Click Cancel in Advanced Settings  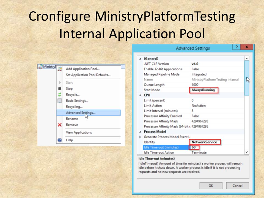pyautogui.click(x=237, y=186)
